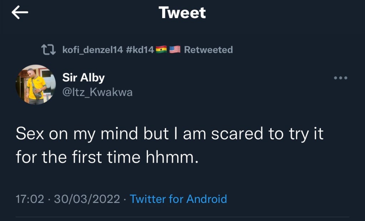Click the tweet line "for the first time hhmm."
The image size is (365, 221).
pyautogui.click(x=107, y=157)
